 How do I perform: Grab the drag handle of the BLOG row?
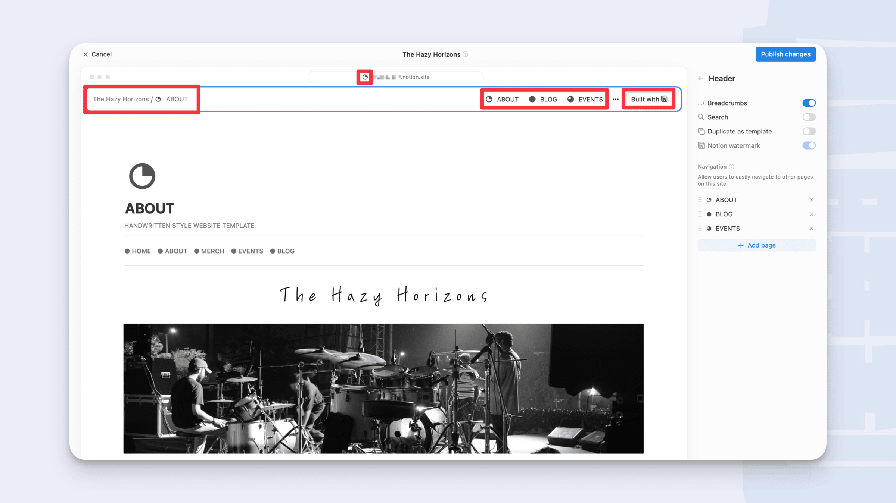tap(700, 214)
